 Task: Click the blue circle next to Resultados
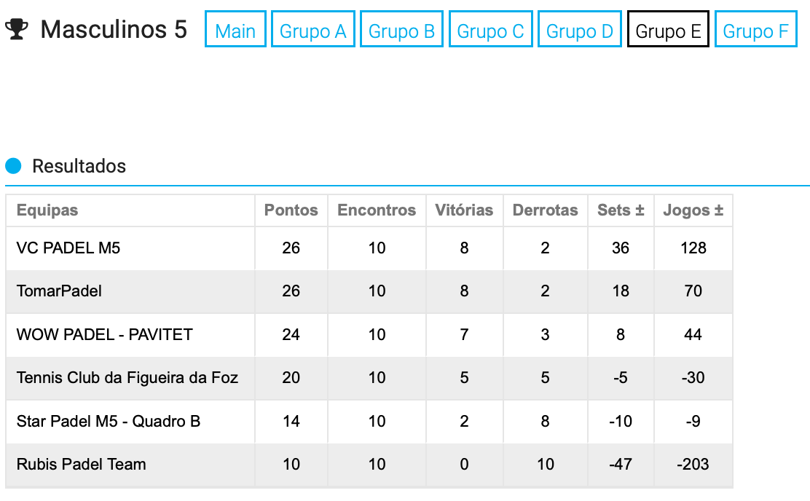pos(13,166)
